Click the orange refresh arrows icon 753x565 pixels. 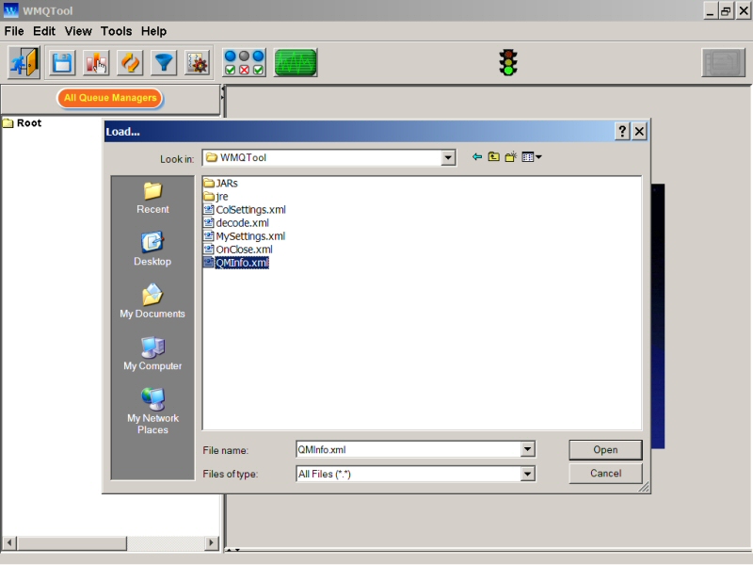point(130,62)
